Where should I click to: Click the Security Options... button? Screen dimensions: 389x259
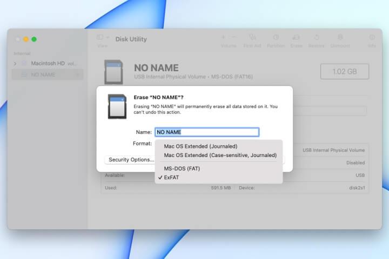tap(131, 160)
